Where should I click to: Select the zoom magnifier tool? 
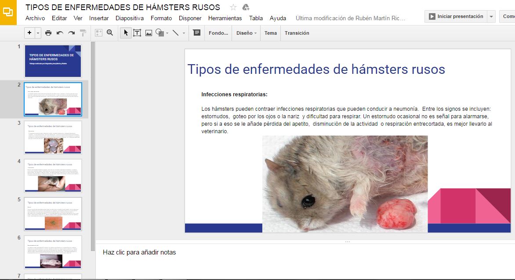tap(110, 33)
